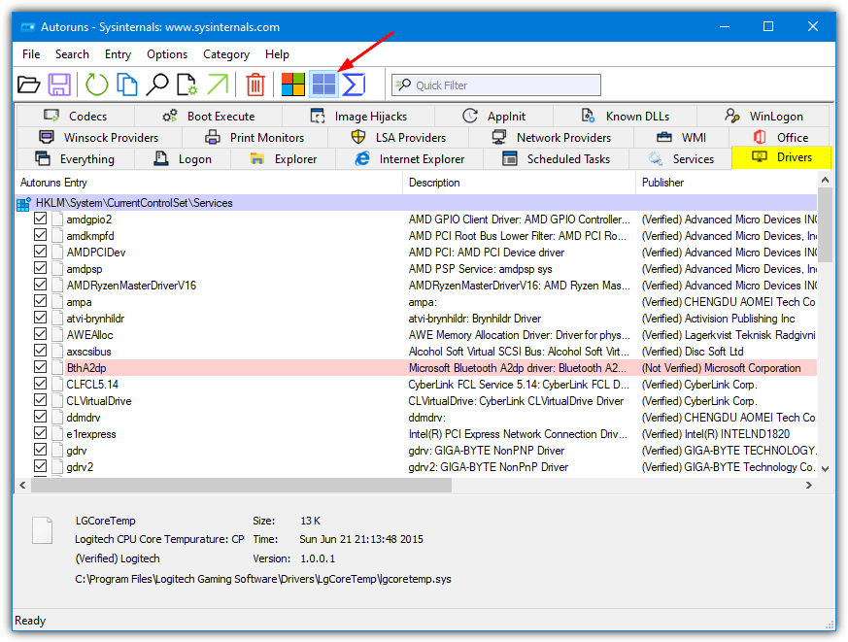The width and height of the screenshot is (848, 642).
Task: Click the horizontal scrollbar left arrow
Action: tap(22, 486)
